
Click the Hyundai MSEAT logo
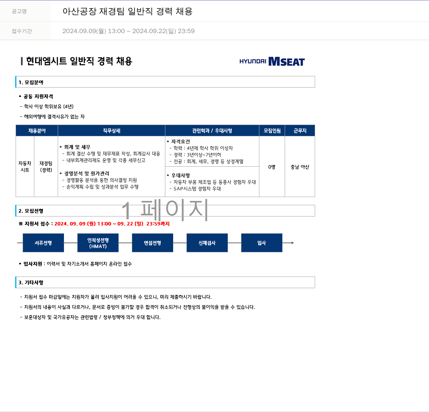[272, 62]
